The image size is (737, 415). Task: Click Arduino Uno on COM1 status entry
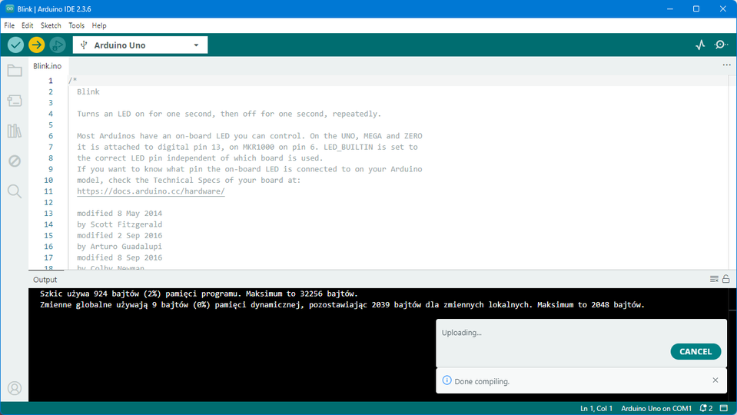[656, 408]
